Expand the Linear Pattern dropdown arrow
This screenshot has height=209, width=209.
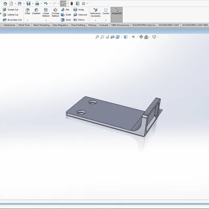click(46, 20)
